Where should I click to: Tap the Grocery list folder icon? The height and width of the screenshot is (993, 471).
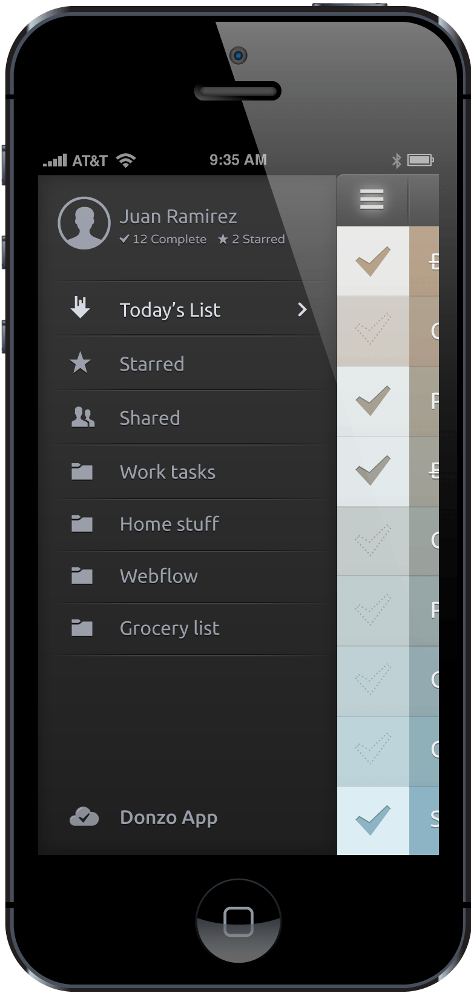click(x=82, y=628)
